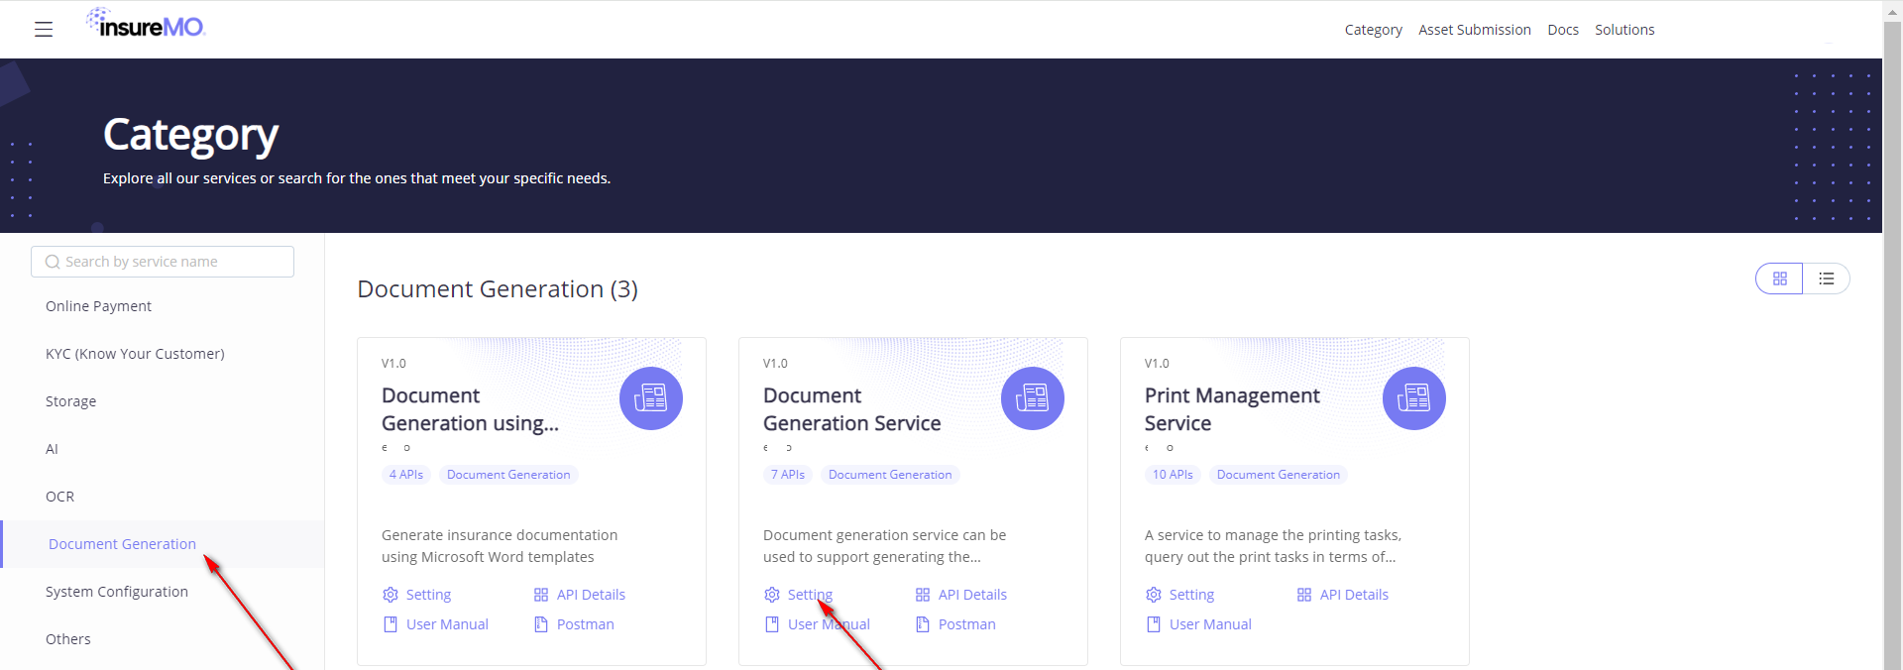Click the InsureMO logo
1903x670 pixels.
[146, 24]
